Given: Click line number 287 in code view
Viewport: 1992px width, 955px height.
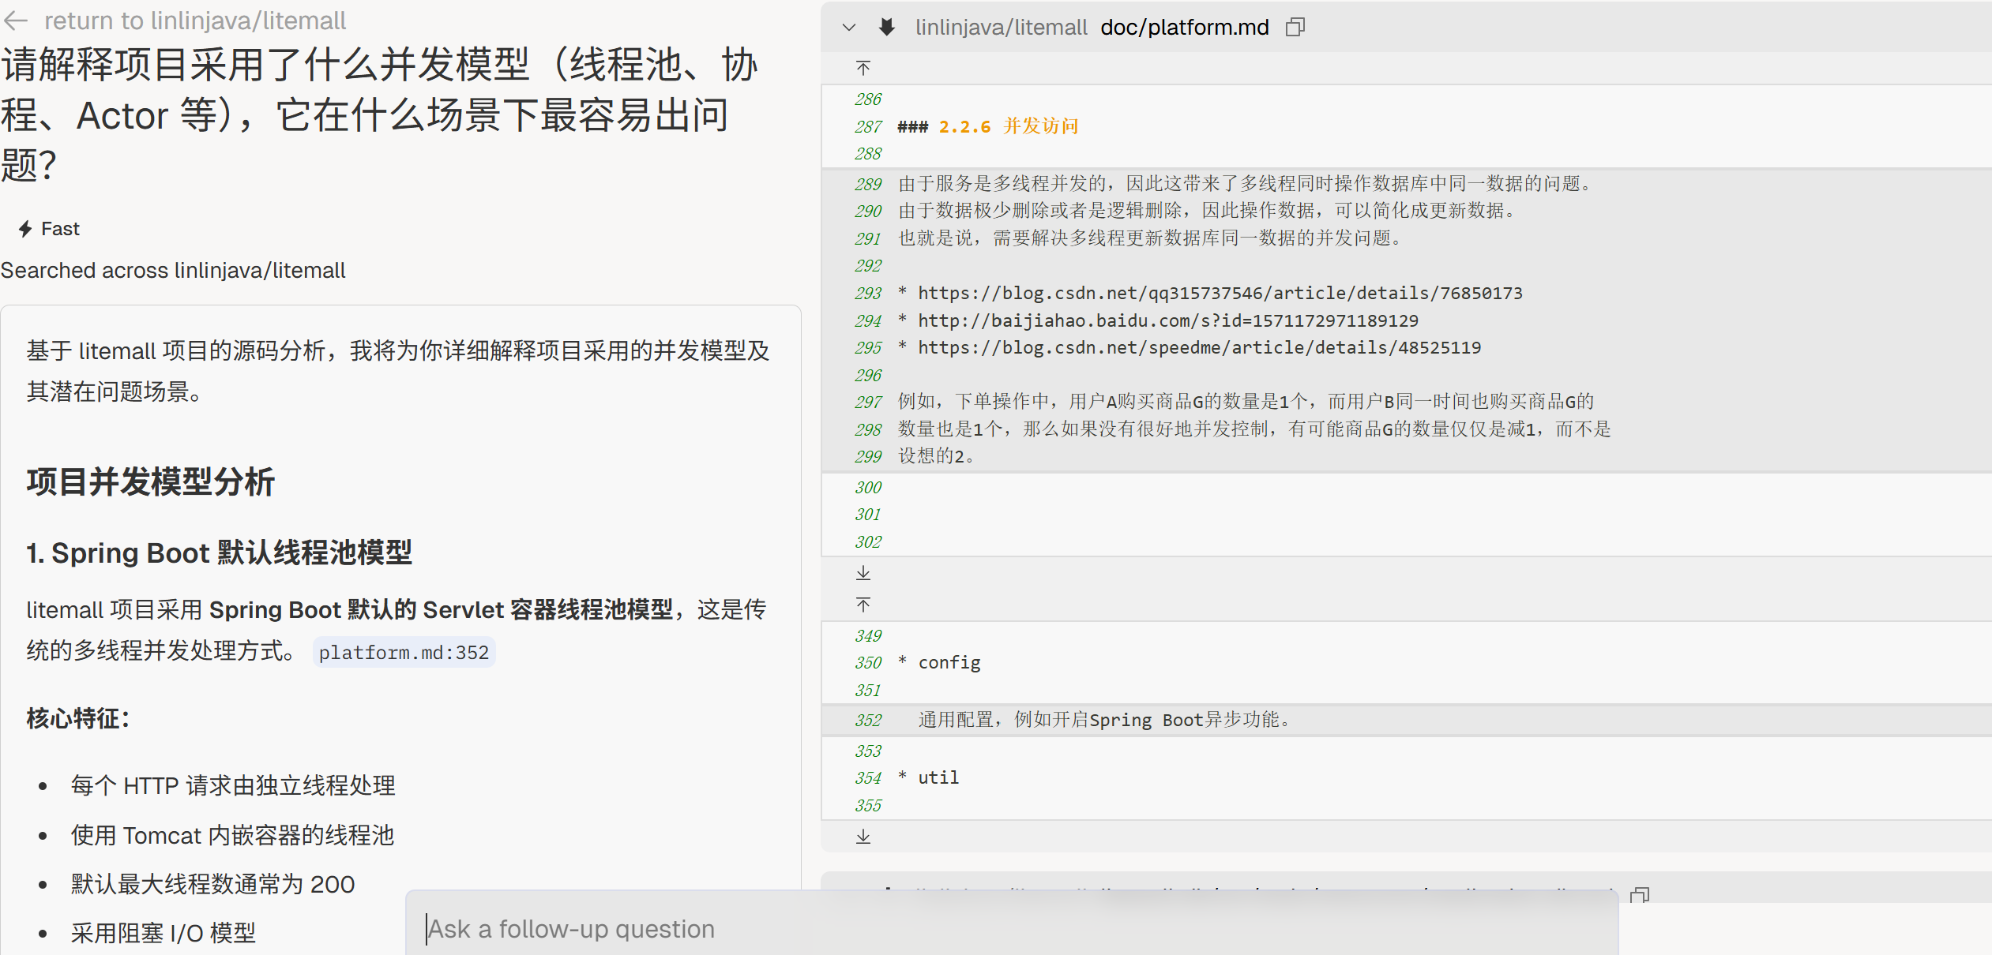Looking at the screenshot, I should coord(867,126).
